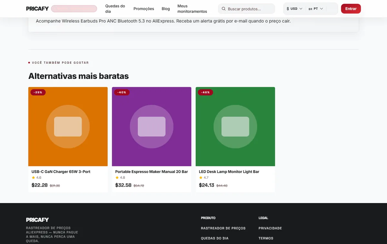This screenshot has height=244, width=387.
Task: Open the footer Termos link
Action: pos(266,238)
